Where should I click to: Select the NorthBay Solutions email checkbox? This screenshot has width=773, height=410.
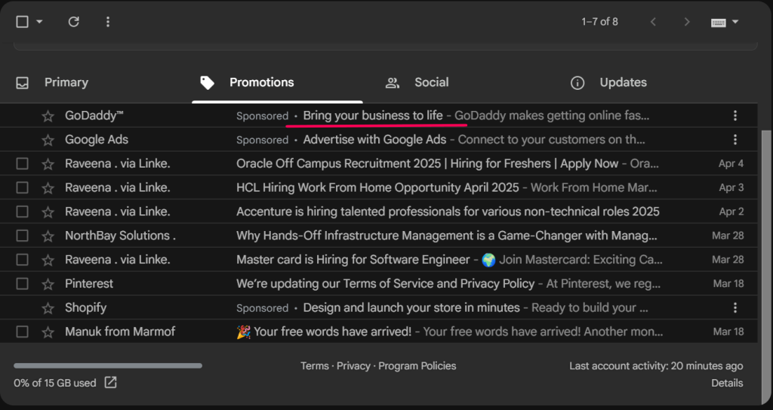pyautogui.click(x=22, y=236)
